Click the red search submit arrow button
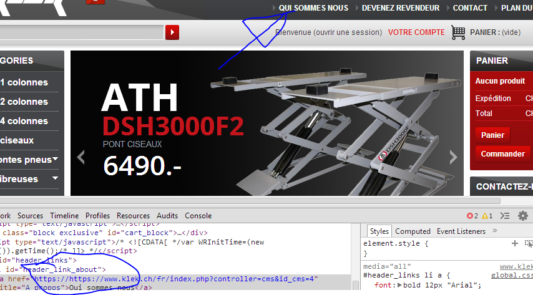 tap(172, 32)
